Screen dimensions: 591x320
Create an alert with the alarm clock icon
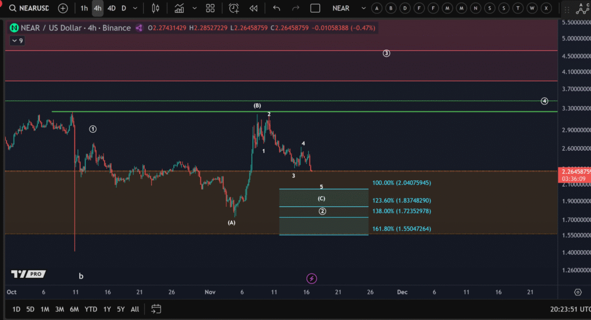[234, 9]
